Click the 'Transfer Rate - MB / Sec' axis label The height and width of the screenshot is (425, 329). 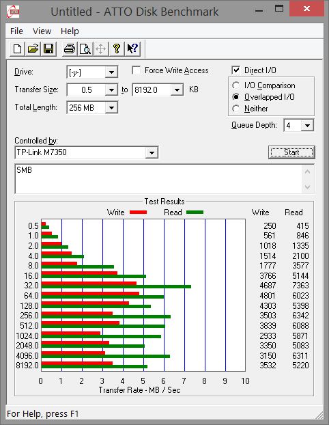pyautogui.click(x=139, y=390)
